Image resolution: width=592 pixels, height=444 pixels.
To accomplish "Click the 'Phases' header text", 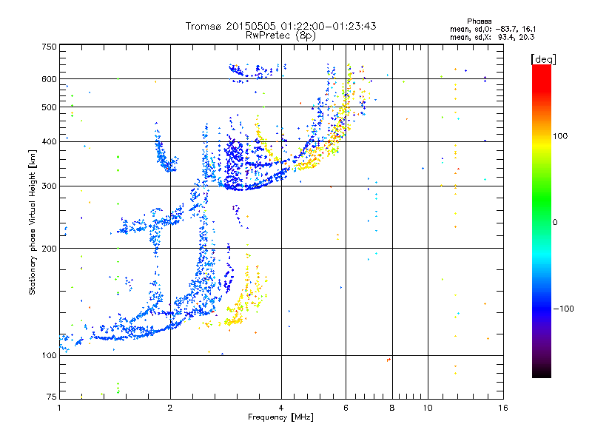I will pos(479,21).
